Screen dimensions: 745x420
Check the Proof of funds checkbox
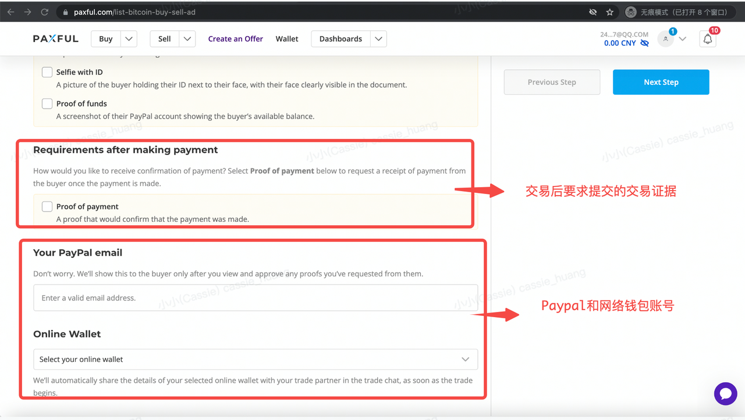(x=47, y=103)
